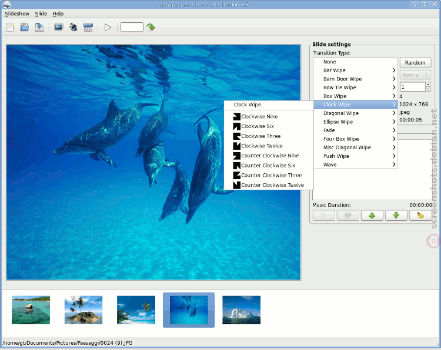Viewport: 441px width, 350px height.
Task: Play the selected music file
Action: point(324,216)
